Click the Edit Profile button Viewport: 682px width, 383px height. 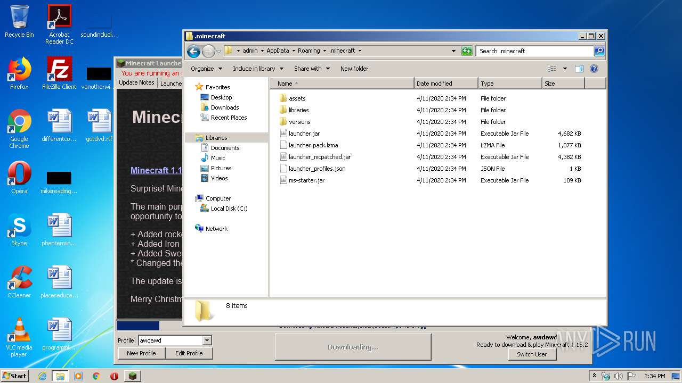point(189,353)
